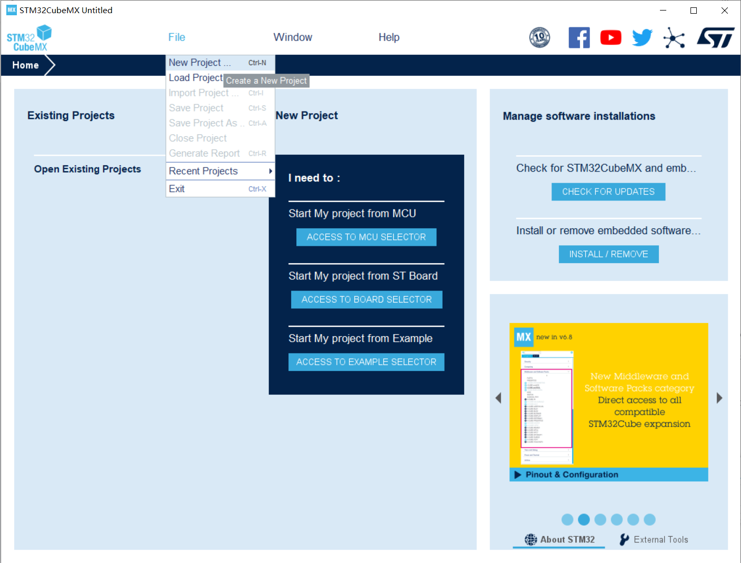Viewport: 741px width, 563px height.
Task: Open the YouTube icon link
Action: pyautogui.click(x=610, y=37)
